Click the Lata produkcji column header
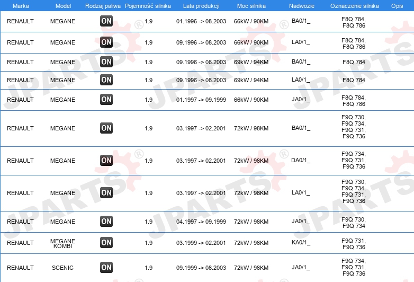This screenshot has height=282, width=414. (x=201, y=6)
